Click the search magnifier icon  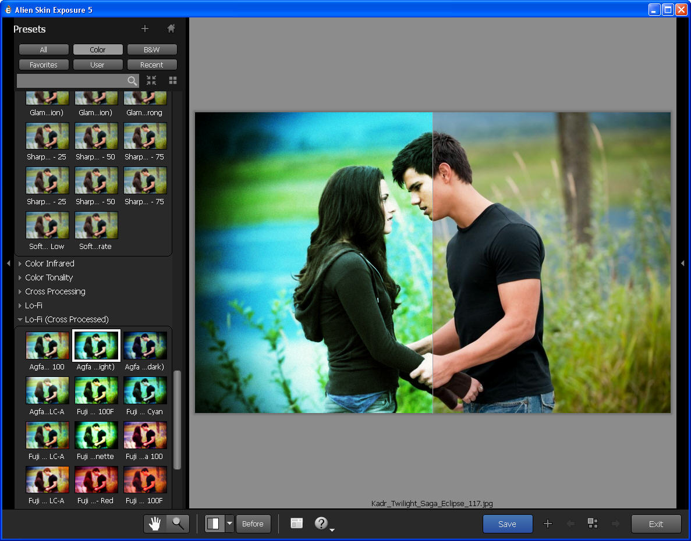click(x=132, y=80)
